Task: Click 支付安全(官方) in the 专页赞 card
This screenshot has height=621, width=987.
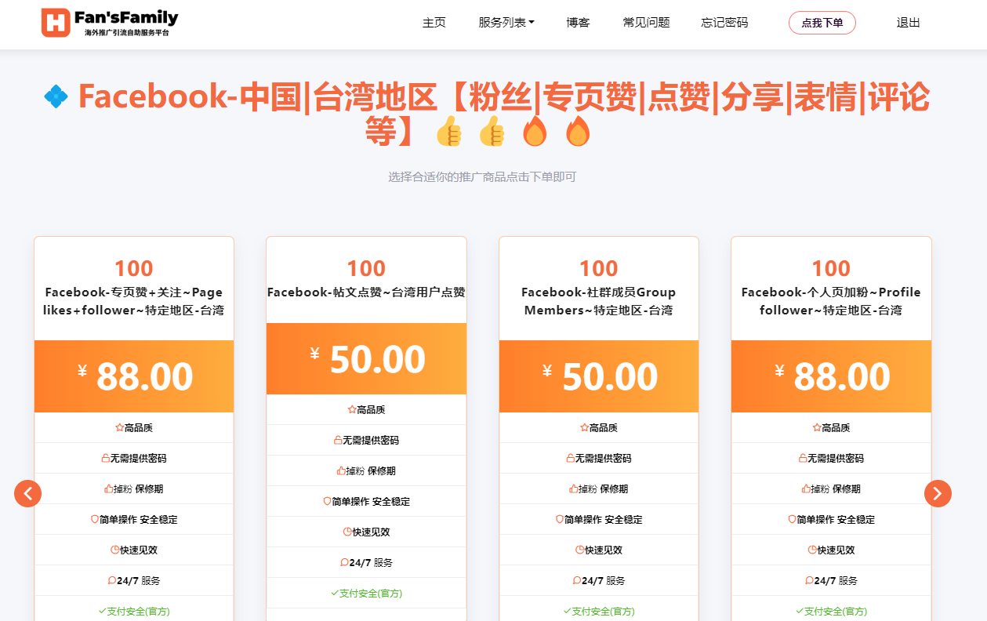Action: pyautogui.click(x=139, y=612)
